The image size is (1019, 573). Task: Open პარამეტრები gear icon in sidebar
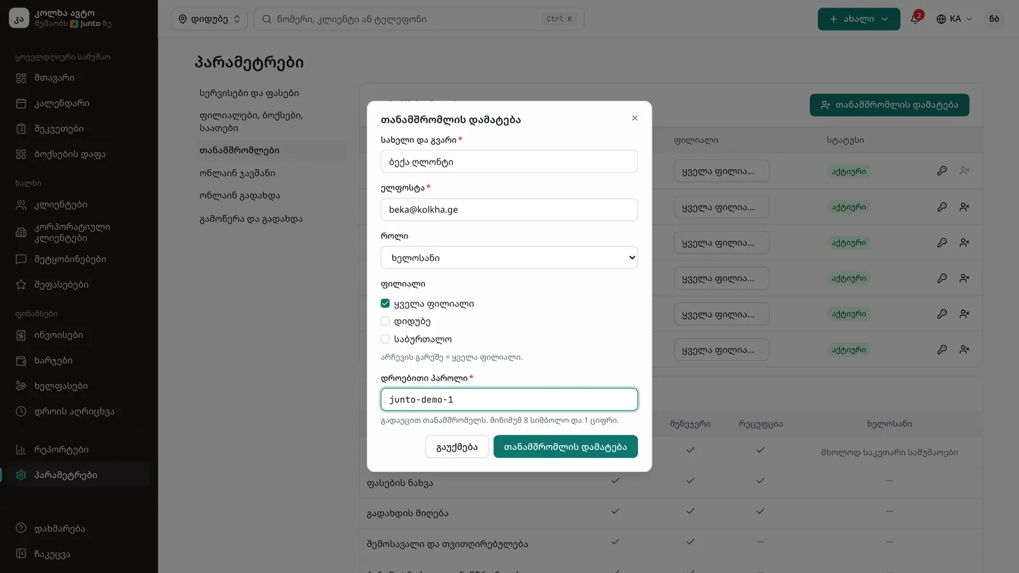pos(21,475)
